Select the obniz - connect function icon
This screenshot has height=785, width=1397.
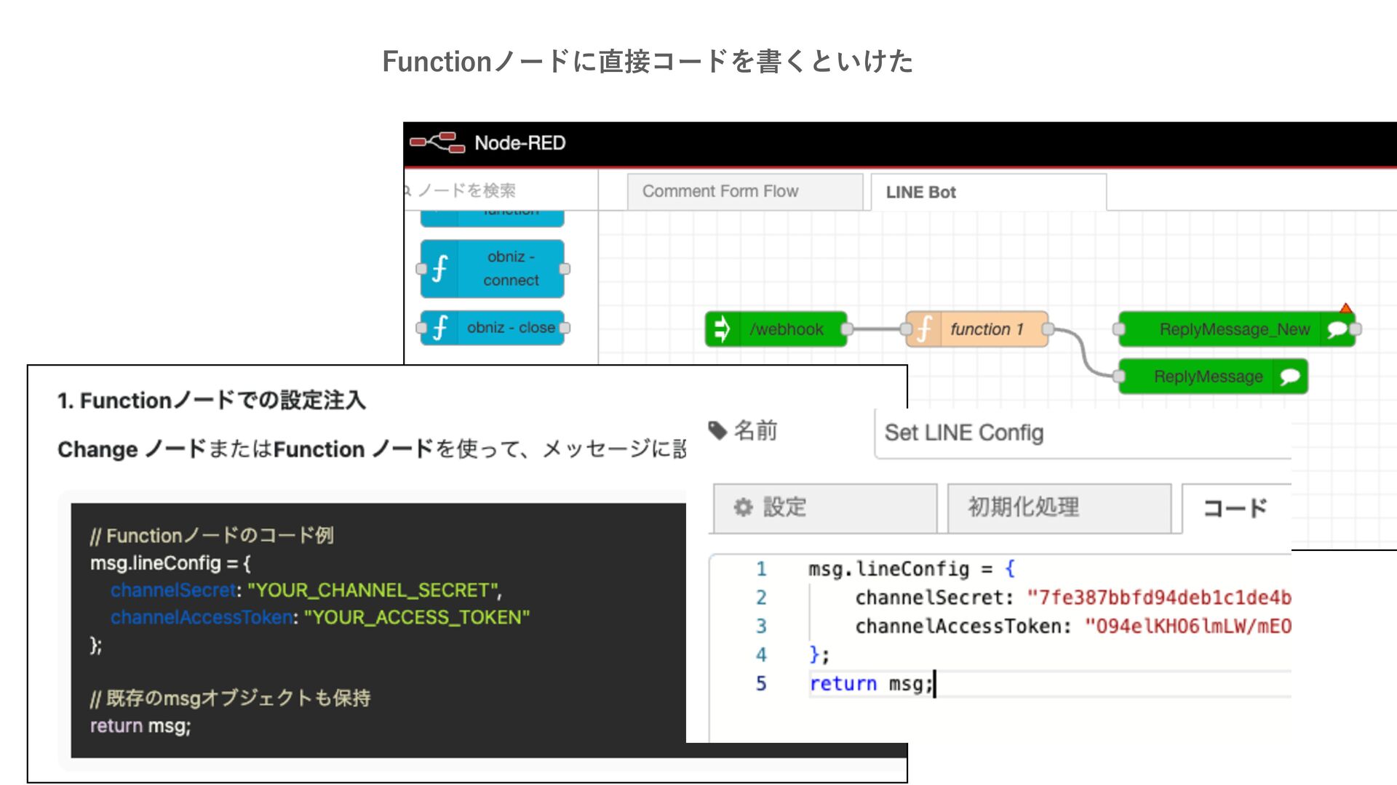coord(439,268)
